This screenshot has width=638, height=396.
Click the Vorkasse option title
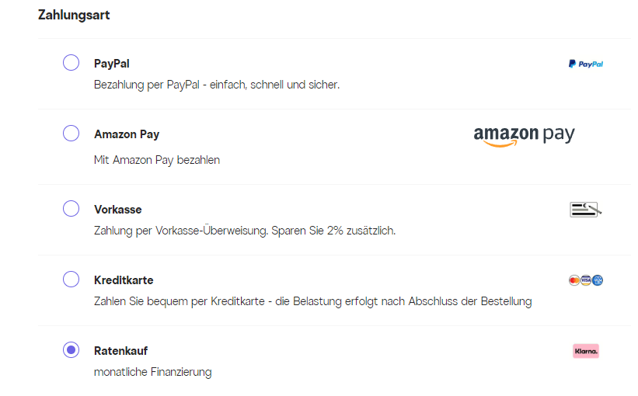point(118,210)
